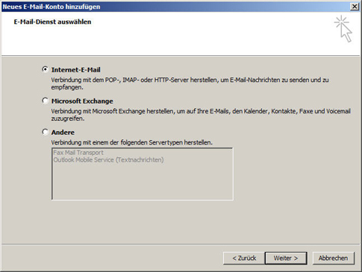Cancel the wizard with Abbrechen
This screenshot has width=362, height=272.
(334, 258)
